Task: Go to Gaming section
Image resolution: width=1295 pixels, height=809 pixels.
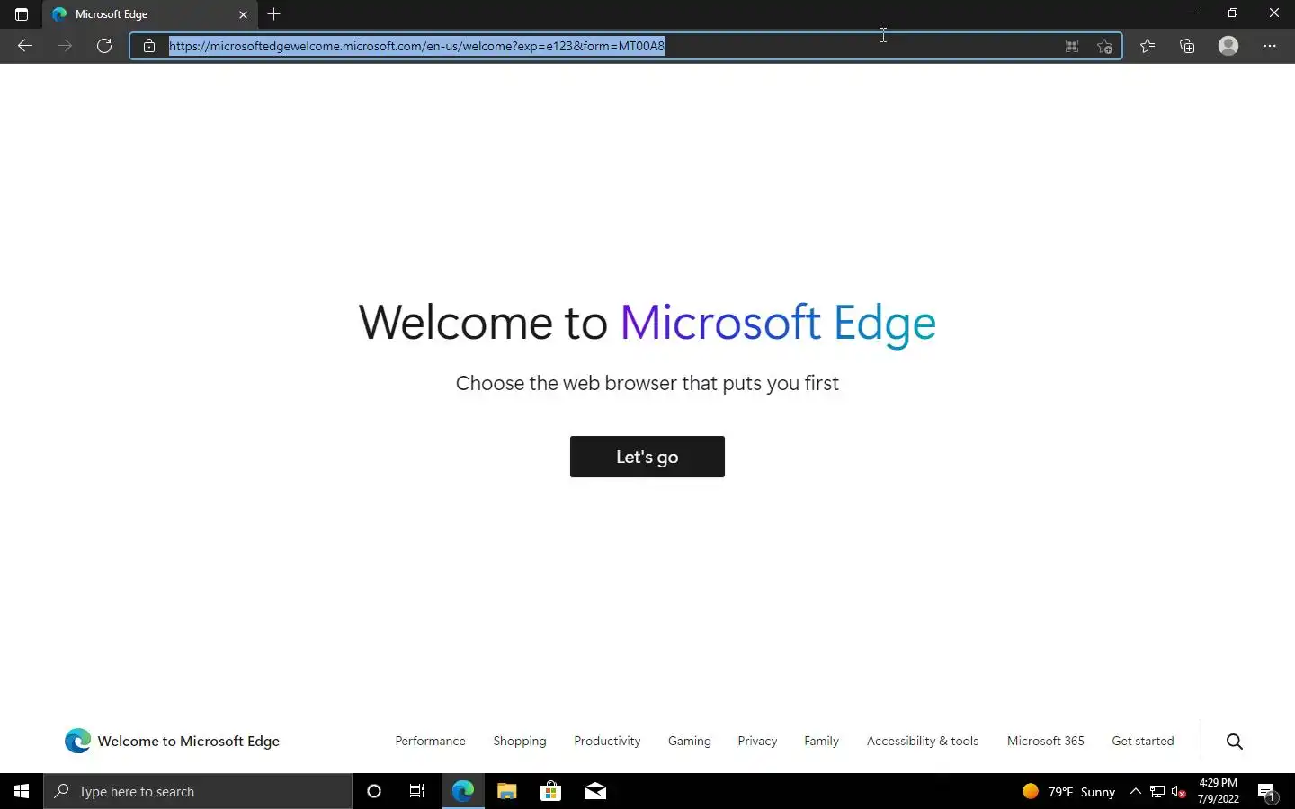Action: [x=690, y=741]
